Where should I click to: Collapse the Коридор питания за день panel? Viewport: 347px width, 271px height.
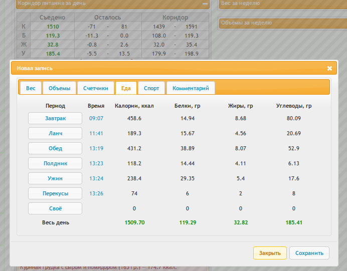[205, 4]
